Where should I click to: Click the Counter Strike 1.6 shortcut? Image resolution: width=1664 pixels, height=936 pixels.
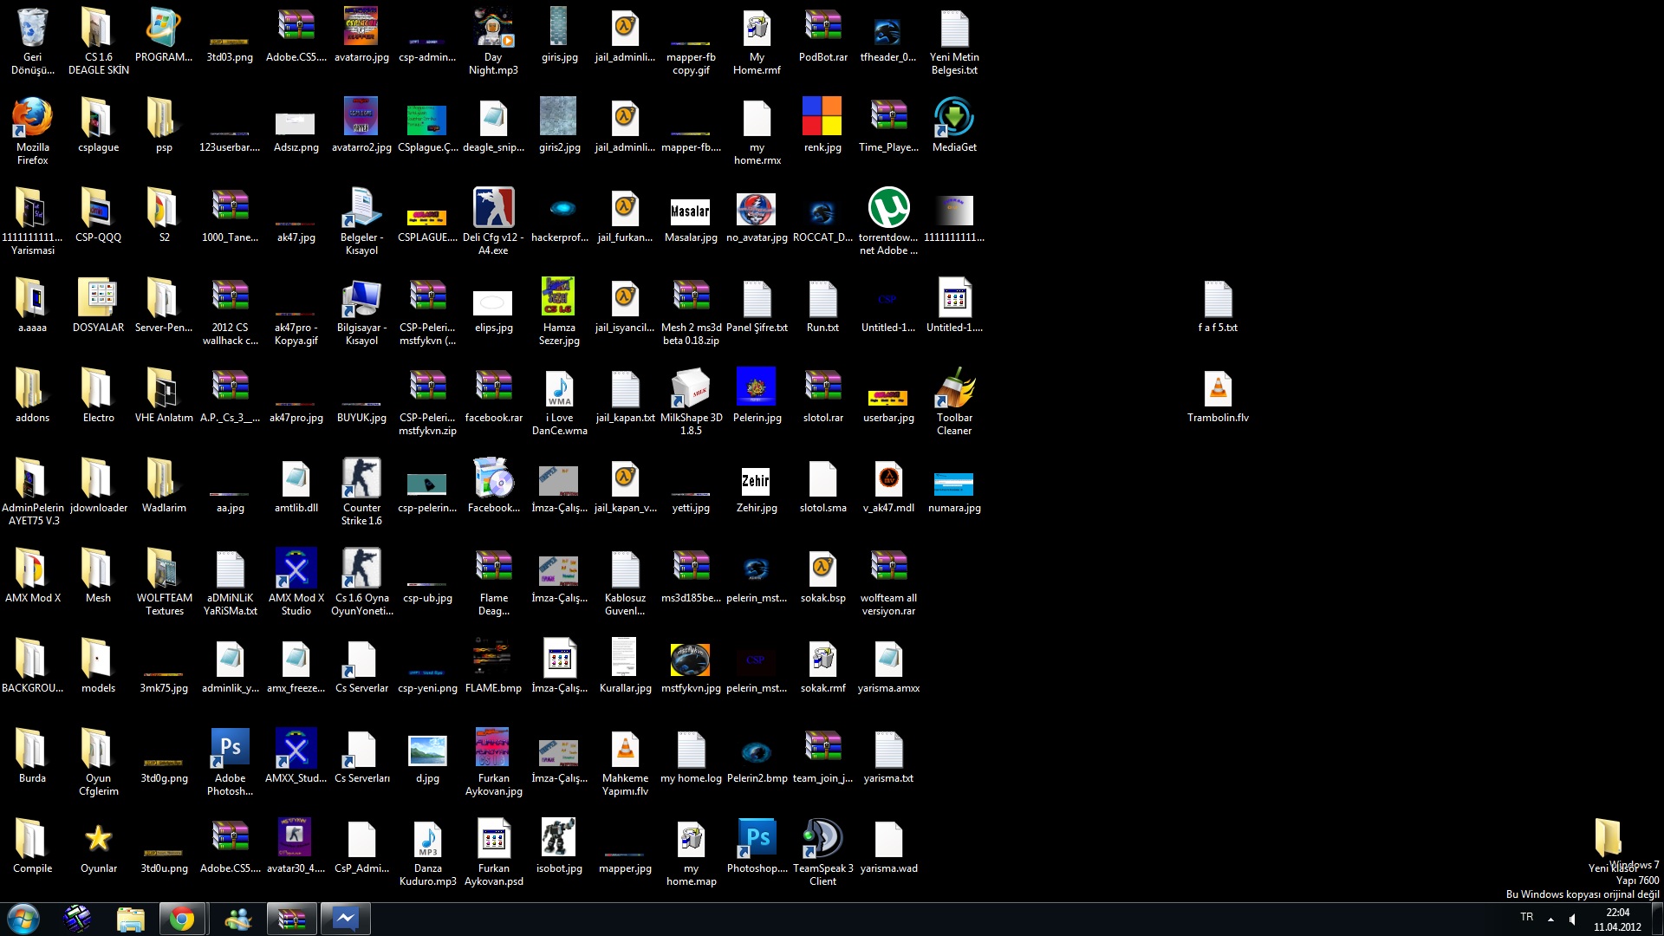coord(361,479)
